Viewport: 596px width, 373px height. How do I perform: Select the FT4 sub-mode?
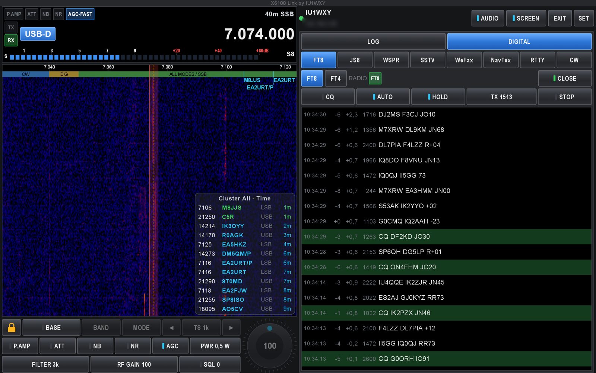tap(336, 78)
